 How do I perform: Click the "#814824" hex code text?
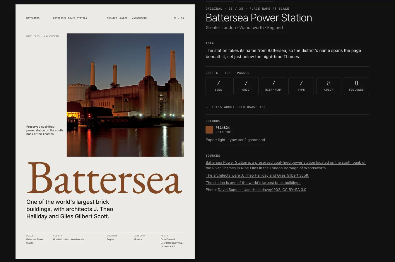tap(223, 128)
